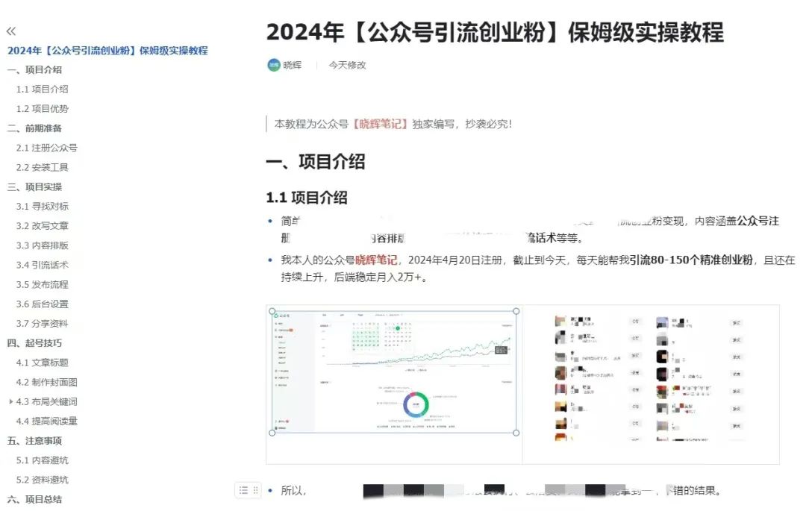
Task: Expand the 4.3 布局关键词 outline item
Action: pyautogui.click(x=10, y=401)
